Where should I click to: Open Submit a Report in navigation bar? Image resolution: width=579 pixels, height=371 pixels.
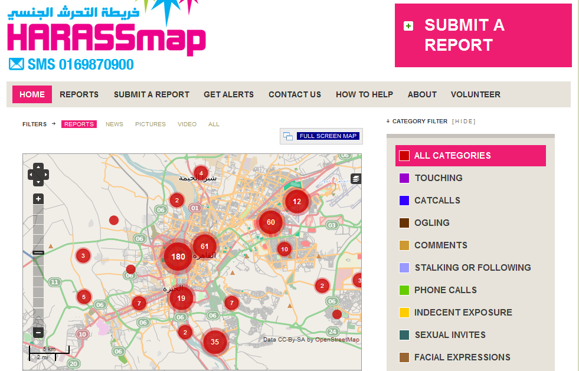pyautogui.click(x=152, y=94)
